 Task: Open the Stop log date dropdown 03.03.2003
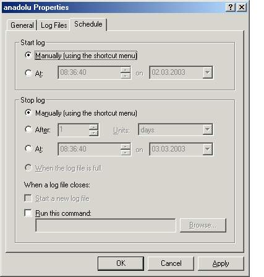tap(207, 149)
